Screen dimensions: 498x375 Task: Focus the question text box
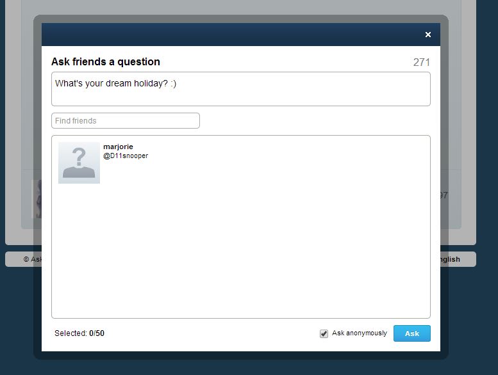pos(241,89)
